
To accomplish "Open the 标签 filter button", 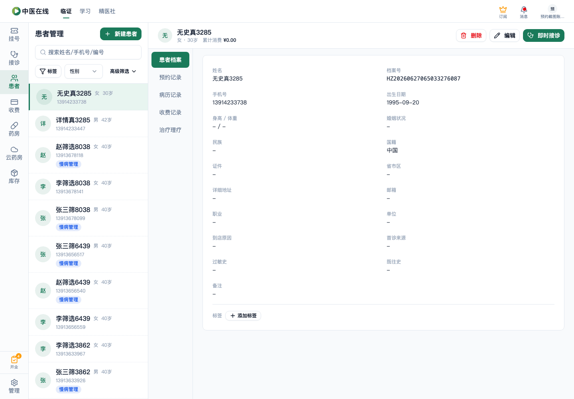I will [x=48, y=71].
